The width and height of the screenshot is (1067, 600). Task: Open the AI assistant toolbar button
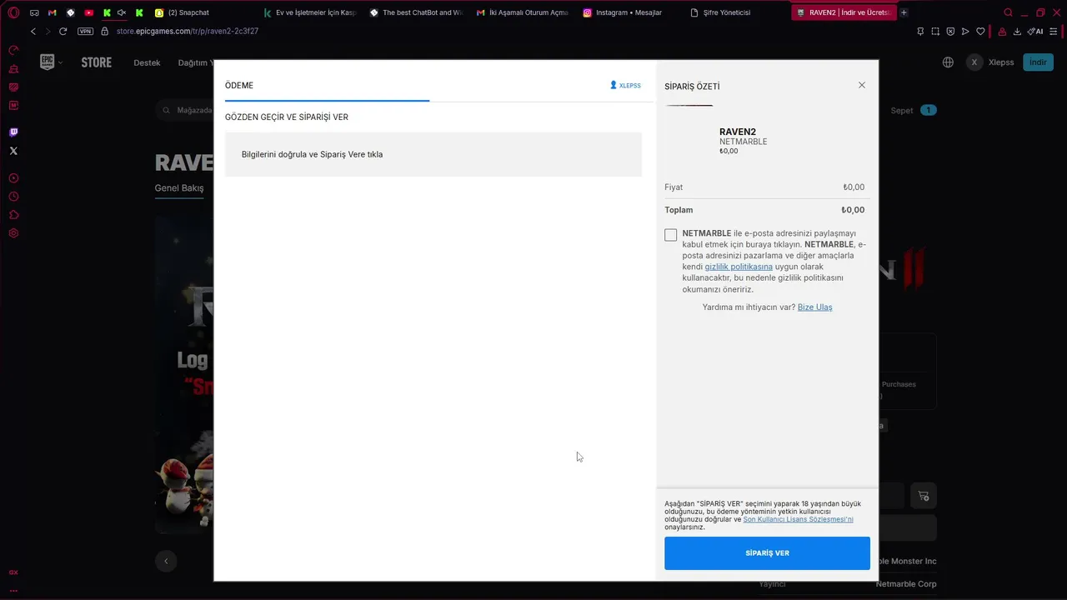pos(1035,31)
